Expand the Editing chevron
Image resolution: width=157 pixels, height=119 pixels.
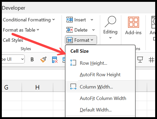tap(110, 38)
